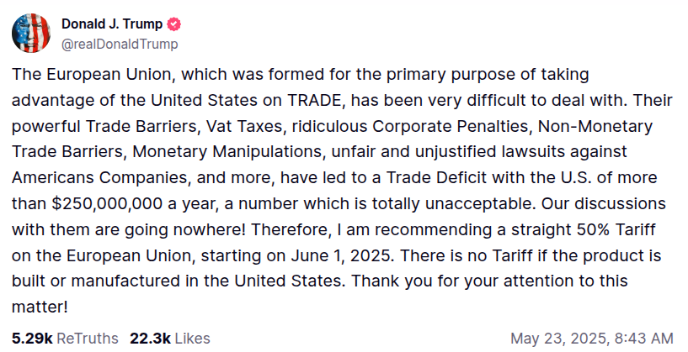
Task: Click the bold 22.3k likes count
Action: point(150,339)
